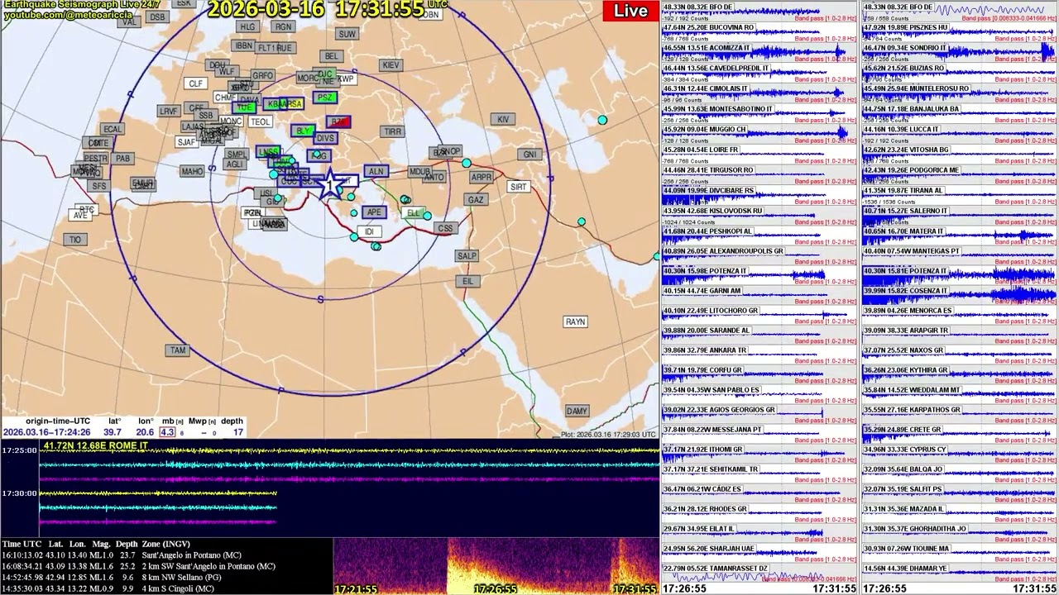Click the green ELL station label

[x=414, y=213]
